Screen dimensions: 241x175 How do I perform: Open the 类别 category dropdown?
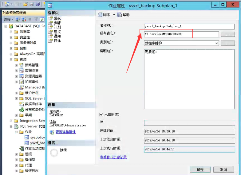click(216, 43)
